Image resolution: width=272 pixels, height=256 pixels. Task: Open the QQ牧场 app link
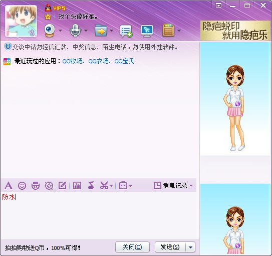point(72,61)
